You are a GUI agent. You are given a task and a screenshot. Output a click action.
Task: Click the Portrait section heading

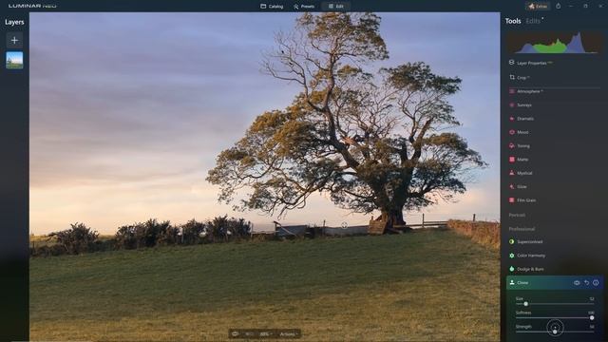click(x=517, y=215)
